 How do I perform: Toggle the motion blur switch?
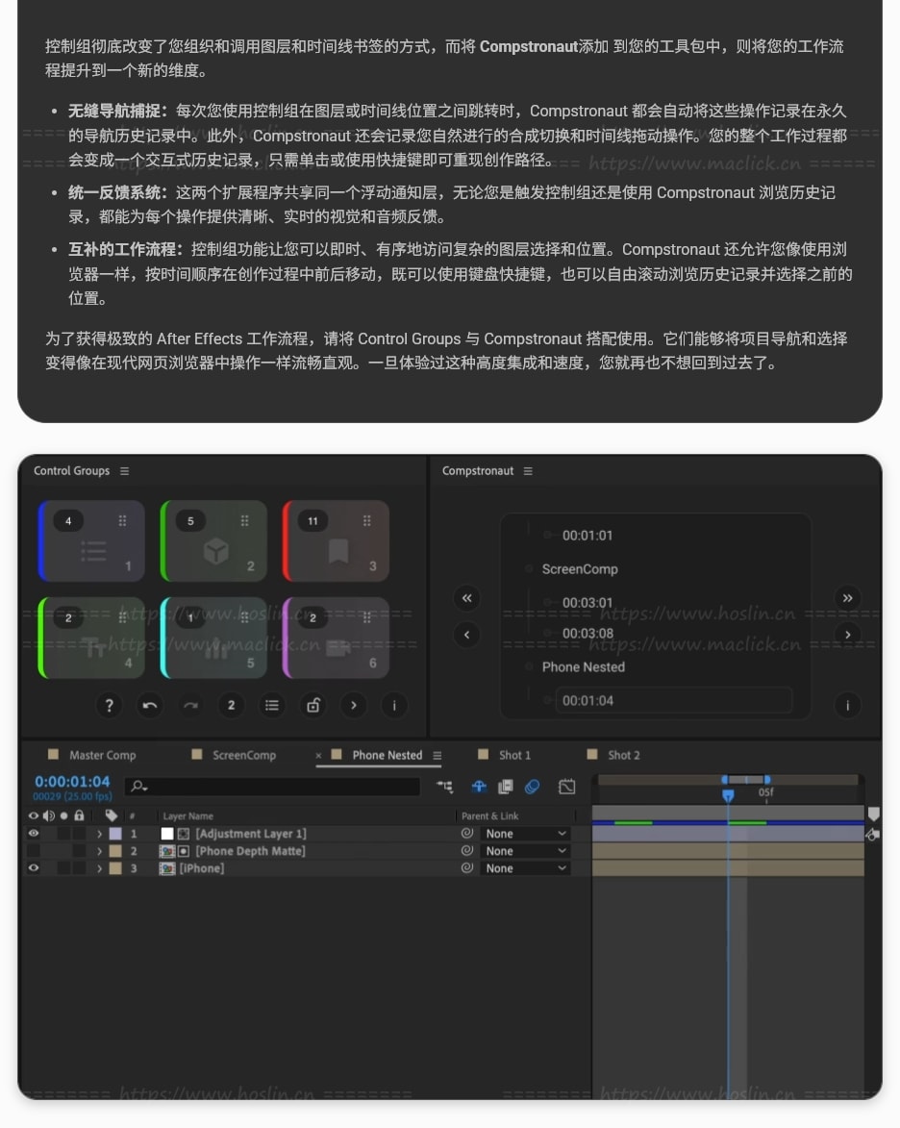point(533,787)
